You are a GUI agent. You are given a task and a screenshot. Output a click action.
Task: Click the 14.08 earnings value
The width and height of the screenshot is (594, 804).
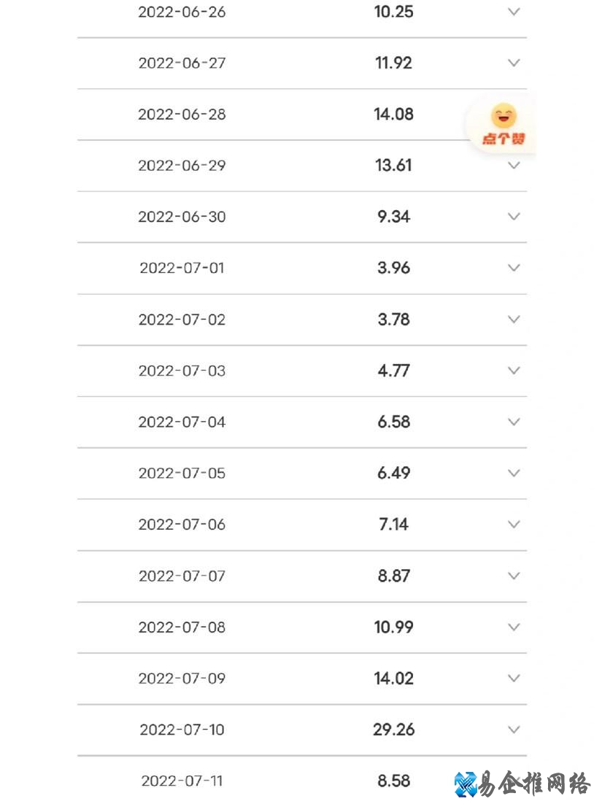(393, 115)
